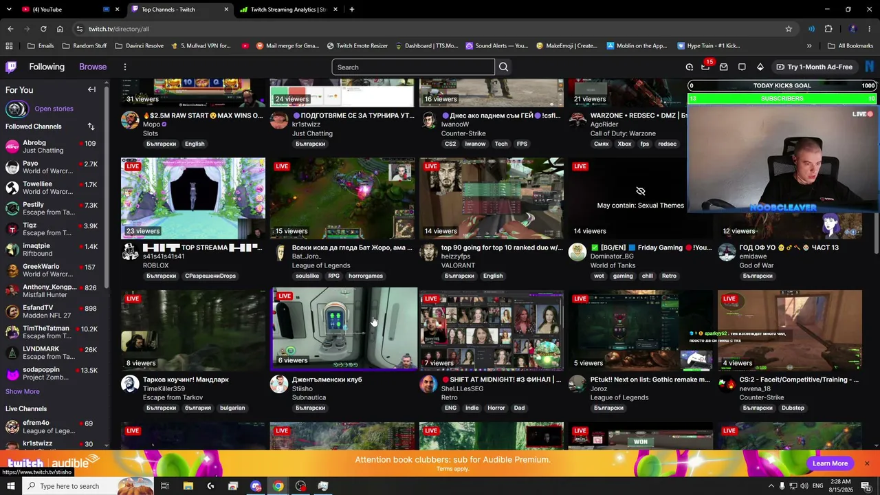The image size is (880, 495).
Task: Open Chrome extensions puzzle icon
Action: tap(828, 29)
